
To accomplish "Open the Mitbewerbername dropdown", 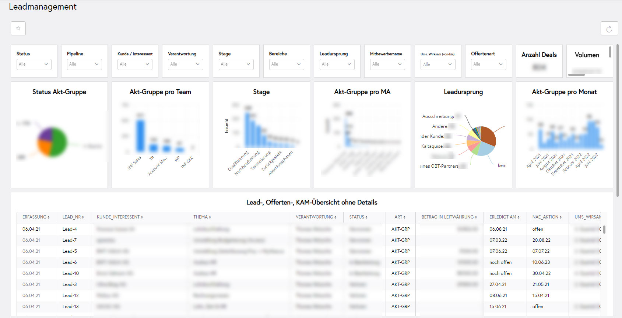I will pos(387,64).
